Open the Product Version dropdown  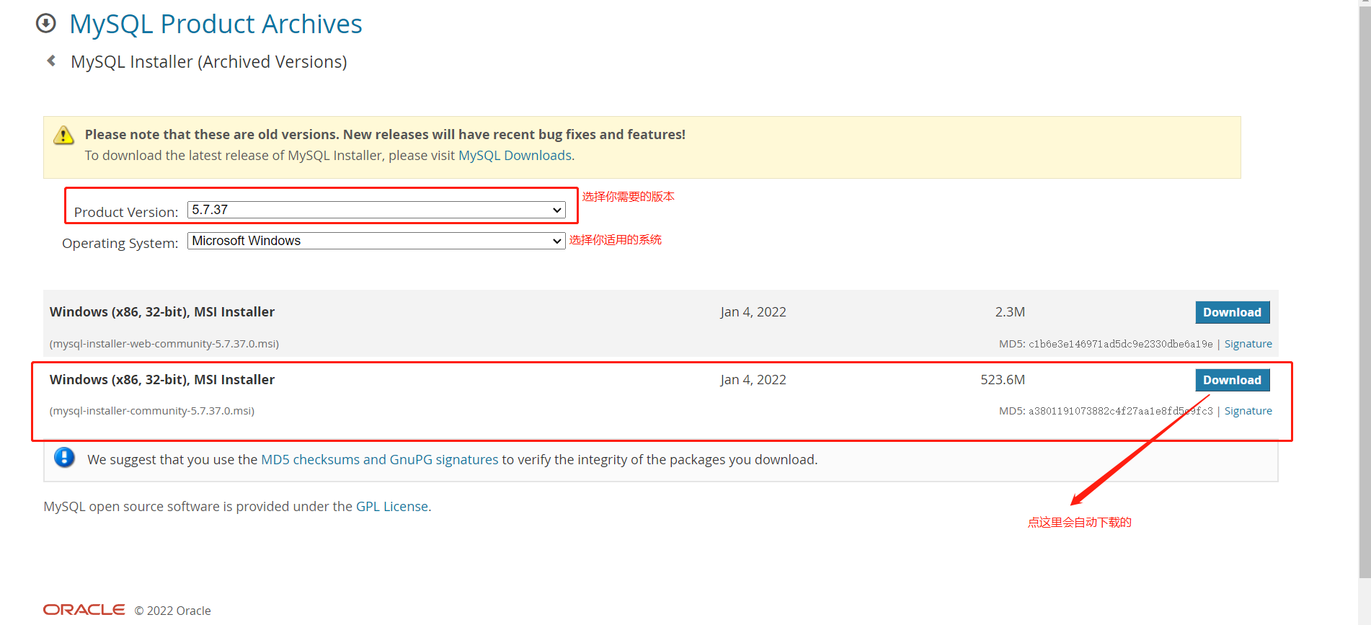[x=376, y=210]
